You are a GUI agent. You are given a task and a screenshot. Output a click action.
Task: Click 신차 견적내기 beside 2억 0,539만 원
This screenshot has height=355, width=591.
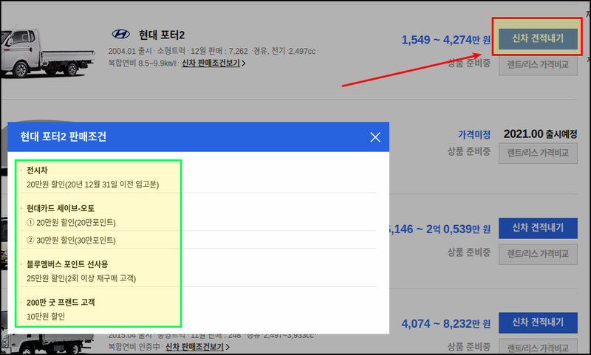click(538, 228)
